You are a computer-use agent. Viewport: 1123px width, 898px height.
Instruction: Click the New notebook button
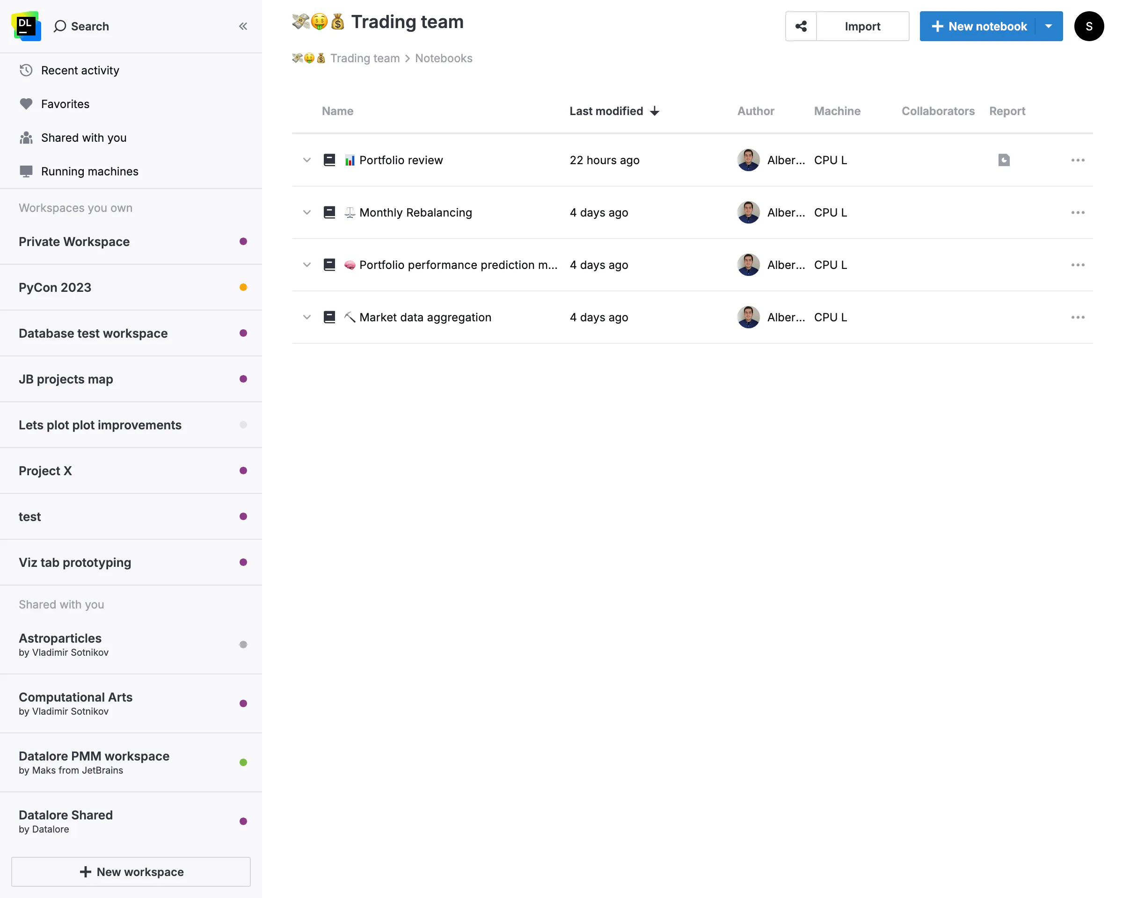[977, 26]
